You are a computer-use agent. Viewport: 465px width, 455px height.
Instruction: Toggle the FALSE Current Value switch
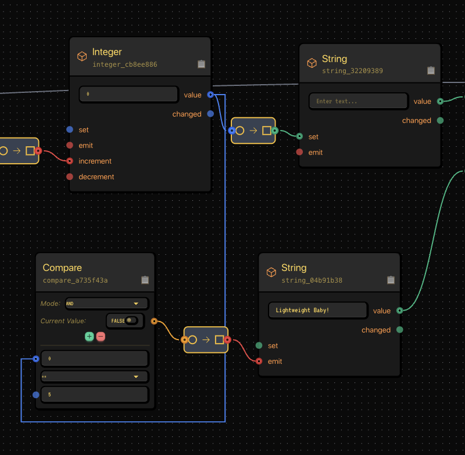(x=131, y=320)
